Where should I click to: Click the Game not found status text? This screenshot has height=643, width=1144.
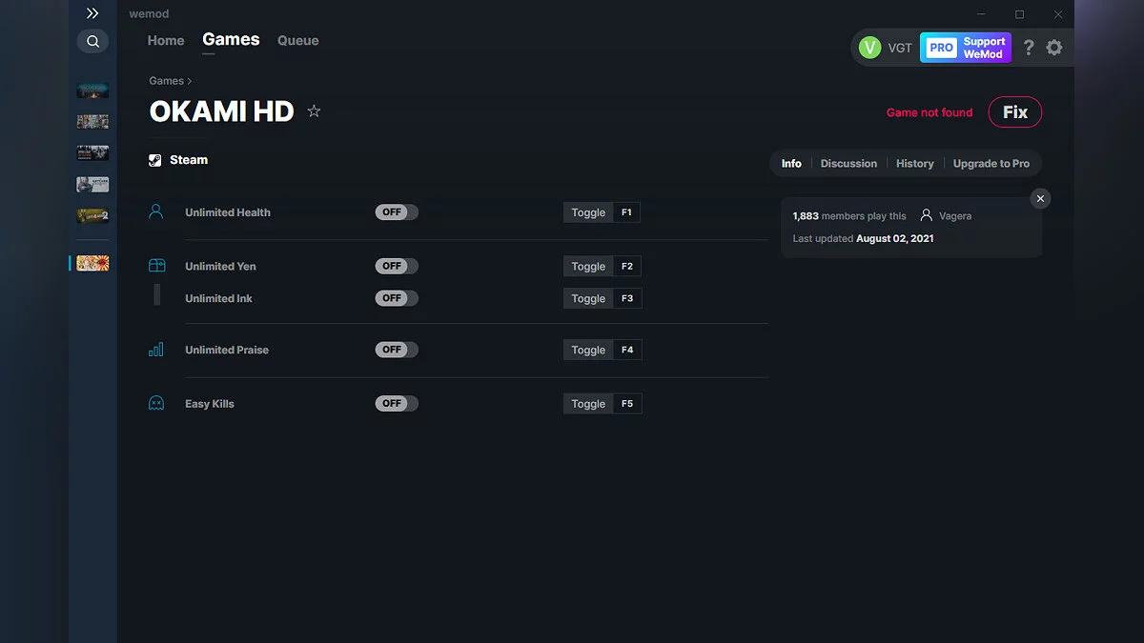[x=929, y=112]
